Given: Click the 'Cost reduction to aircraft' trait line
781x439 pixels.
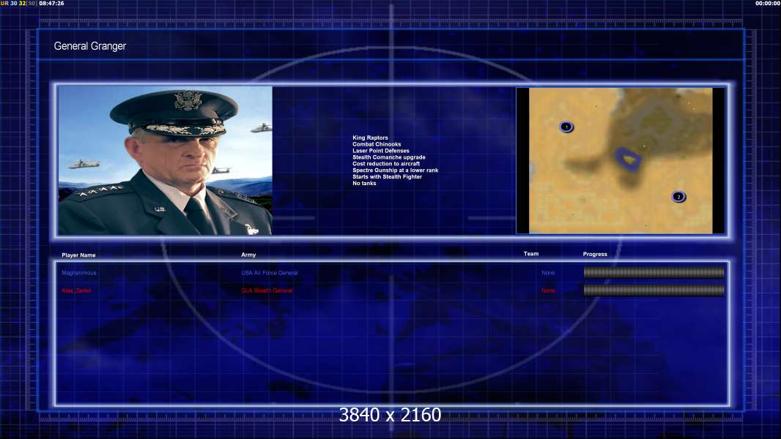Looking at the screenshot, I should tap(387, 164).
